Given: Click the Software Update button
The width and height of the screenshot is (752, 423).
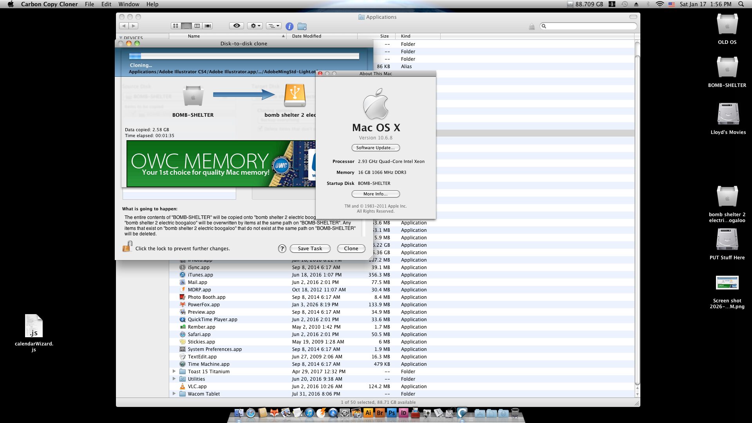Looking at the screenshot, I should tap(375, 148).
